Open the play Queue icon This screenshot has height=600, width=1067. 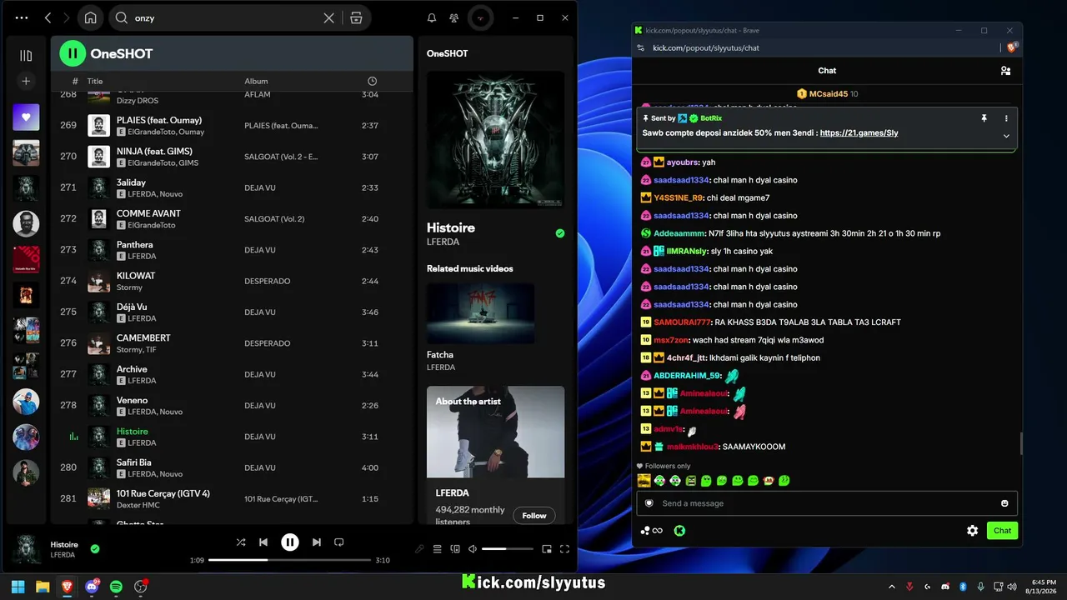437,548
